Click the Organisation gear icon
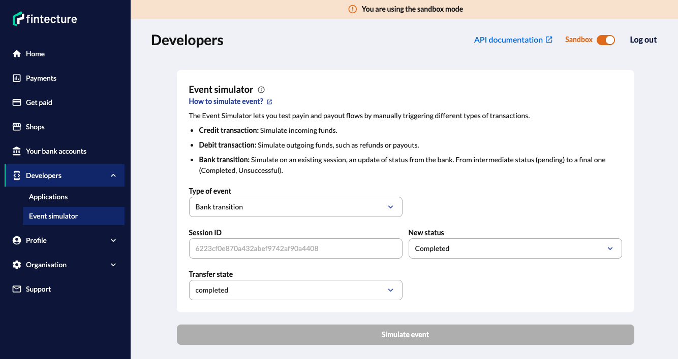 click(17, 265)
